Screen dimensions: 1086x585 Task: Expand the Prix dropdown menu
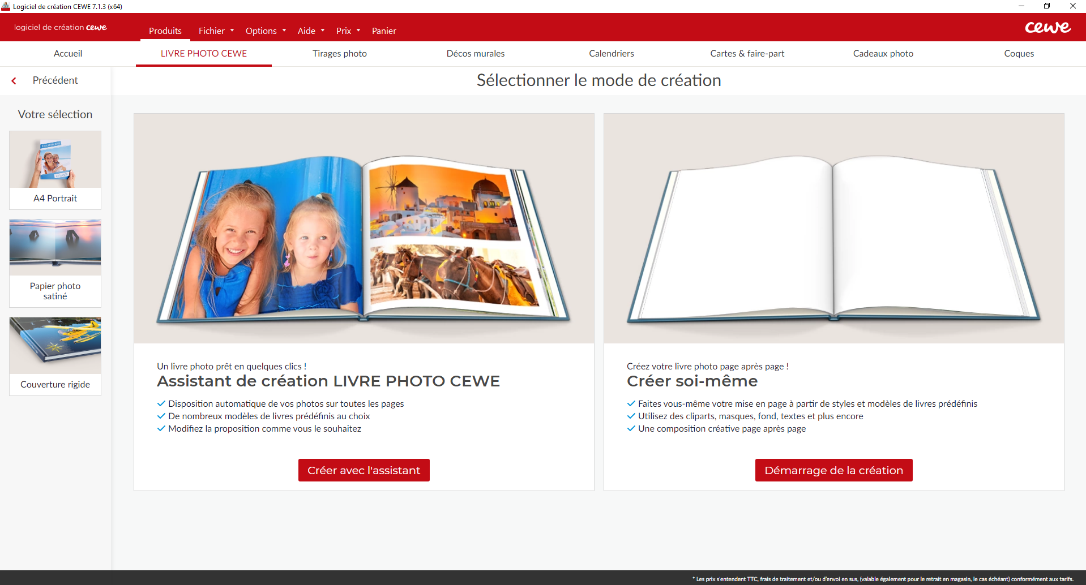tap(344, 31)
